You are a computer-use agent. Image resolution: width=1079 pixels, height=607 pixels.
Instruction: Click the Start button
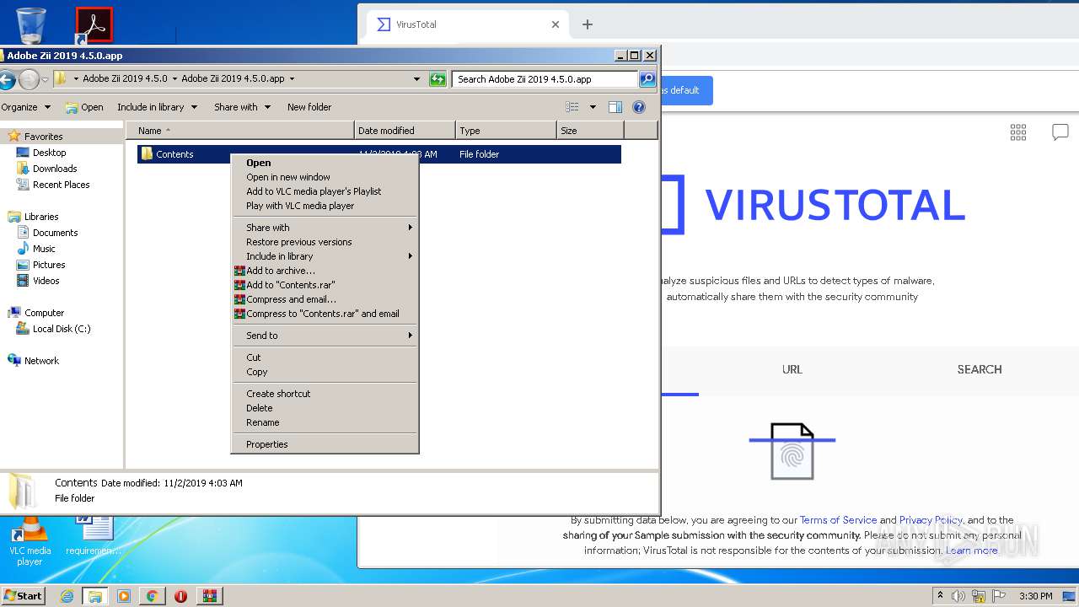(23, 596)
